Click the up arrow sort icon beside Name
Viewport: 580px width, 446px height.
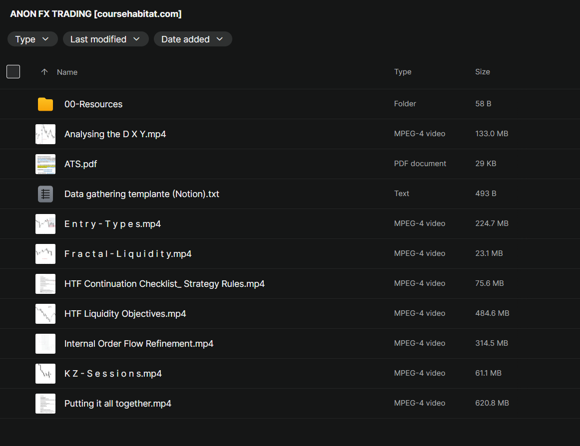(x=44, y=72)
